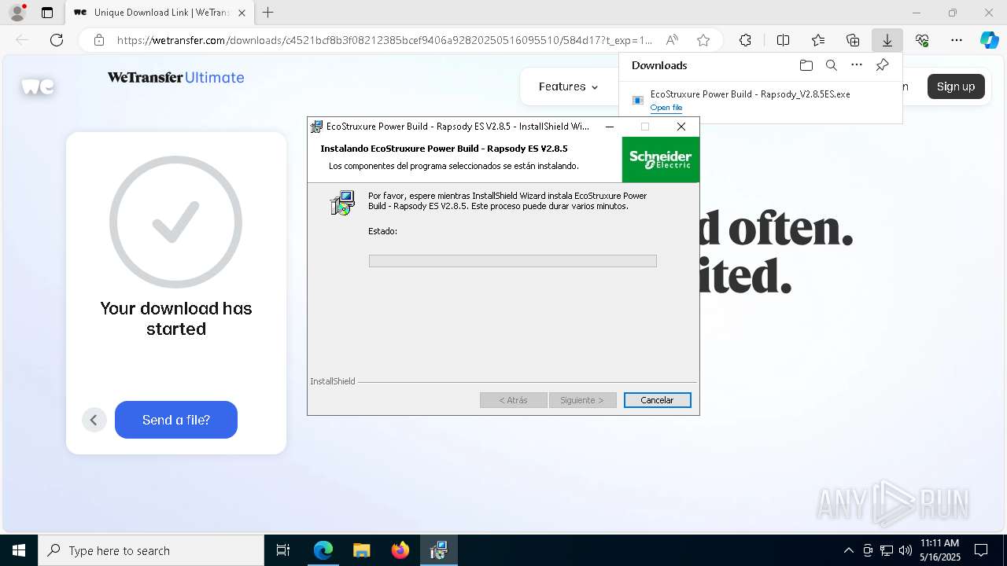Refresh the WeTransfer page
The height and width of the screenshot is (566, 1007).
click(57, 40)
